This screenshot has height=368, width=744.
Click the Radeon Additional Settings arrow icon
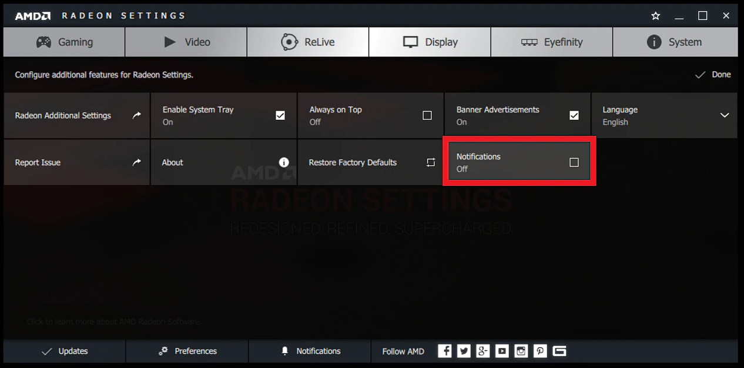[x=137, y=115]
